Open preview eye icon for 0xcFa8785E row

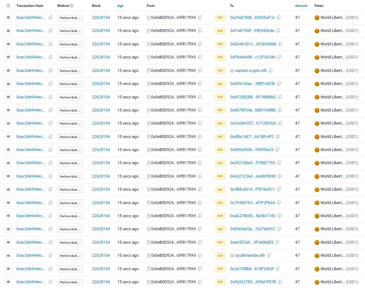coord(8,18)
